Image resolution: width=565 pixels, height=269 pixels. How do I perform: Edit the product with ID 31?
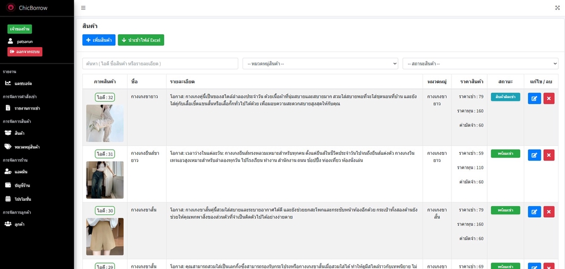[x=534, y=155]
